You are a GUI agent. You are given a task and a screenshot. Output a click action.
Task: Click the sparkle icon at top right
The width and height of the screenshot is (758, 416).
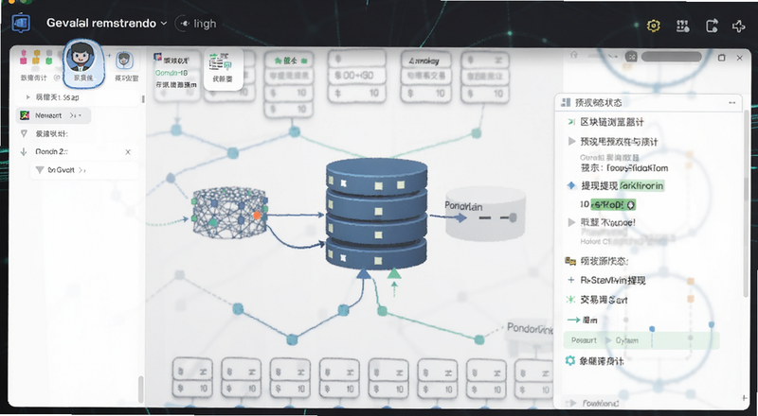coord(739,26)
